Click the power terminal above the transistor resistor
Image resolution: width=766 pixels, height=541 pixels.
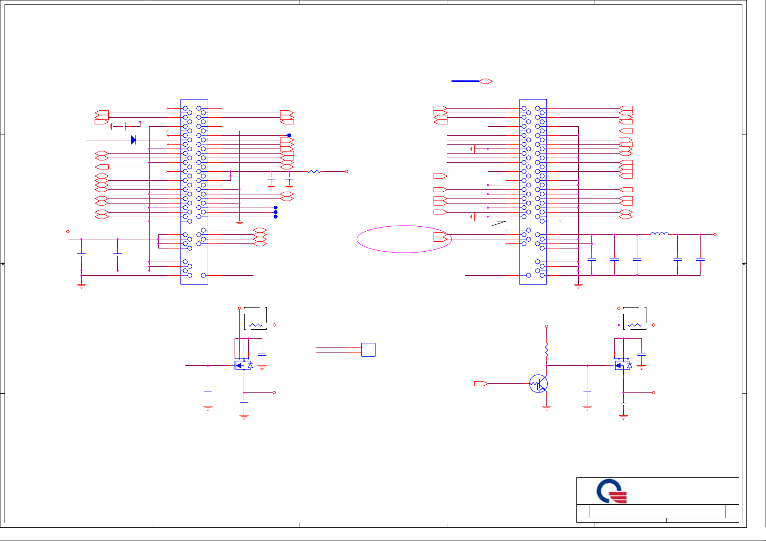tap(546, 326)
